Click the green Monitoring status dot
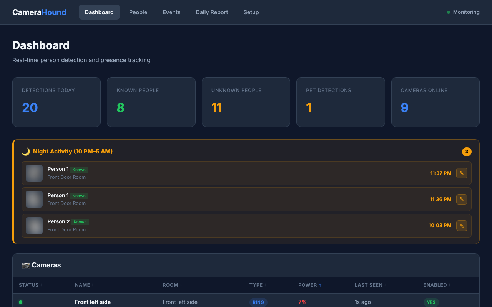Screen dimensions: 492x307 448,12
